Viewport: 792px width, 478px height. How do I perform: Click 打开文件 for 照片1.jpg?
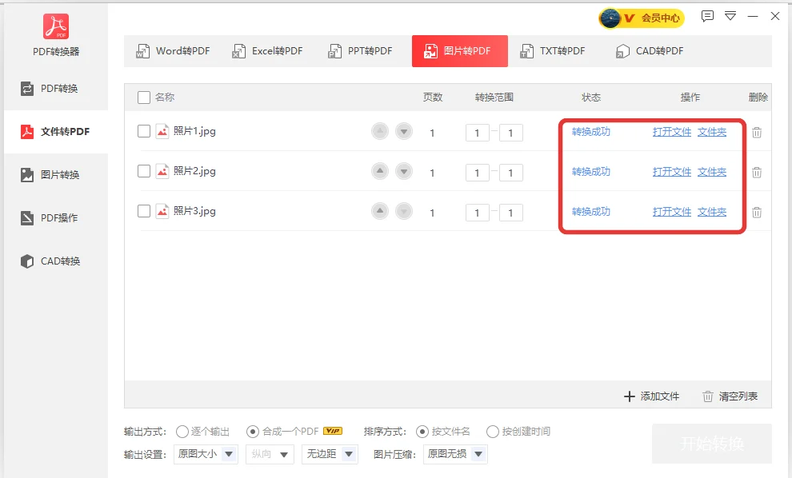[672, 132]
